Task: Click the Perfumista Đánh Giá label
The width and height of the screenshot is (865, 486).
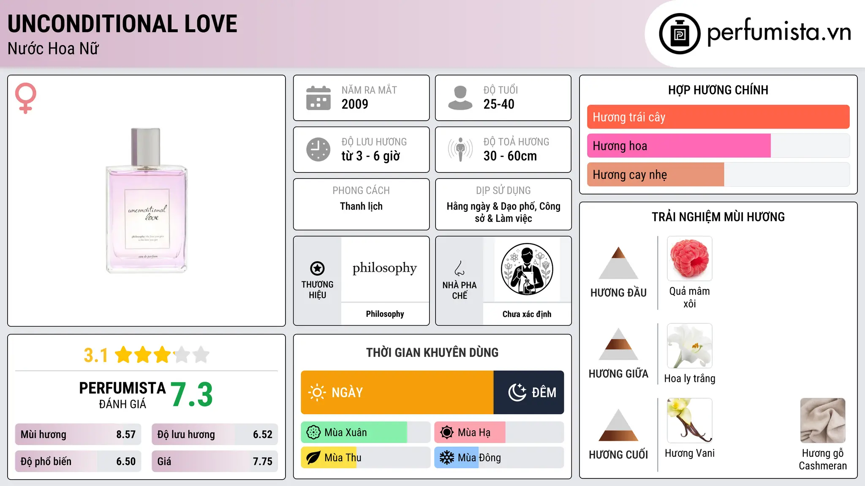Action: point(122,395)
